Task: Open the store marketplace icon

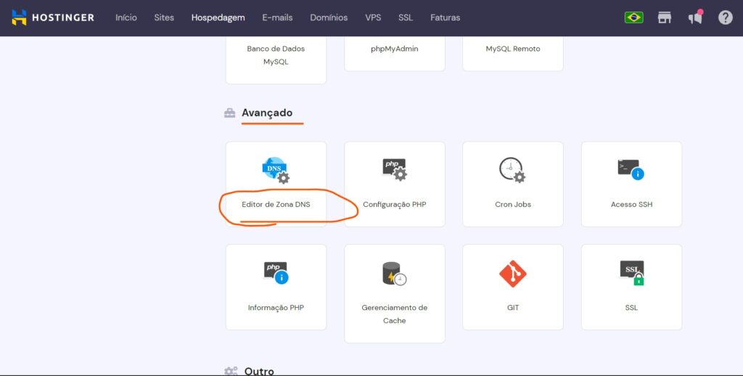Action: tap(665, 17)
